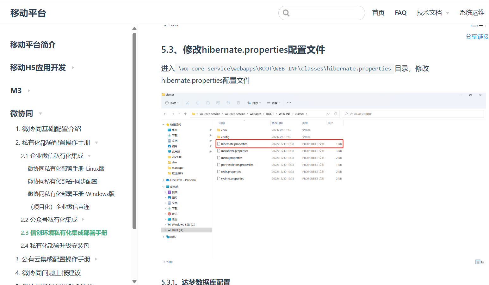Open the 技术文档 nav menu

pos(429,13)
